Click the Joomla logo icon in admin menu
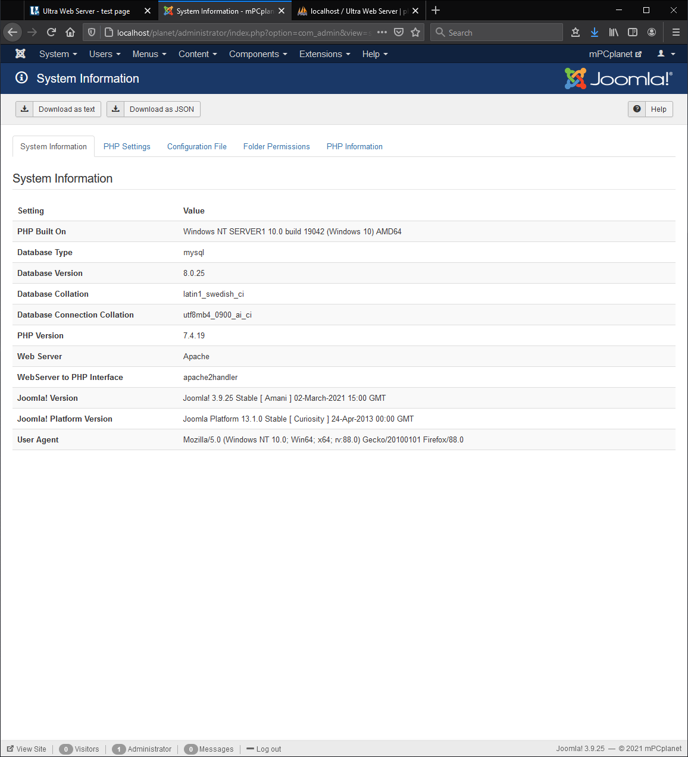The height and width of the screenshot is (757, 688). [x=20, y=54]
